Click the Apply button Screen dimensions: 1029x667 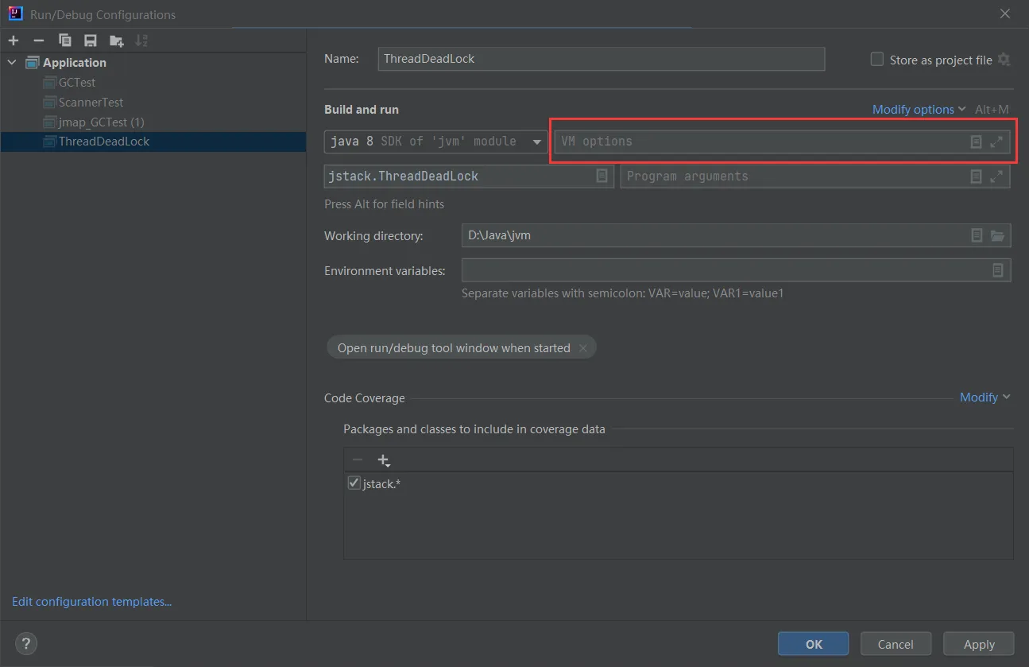pyautogui.click(x=979, y=644)
